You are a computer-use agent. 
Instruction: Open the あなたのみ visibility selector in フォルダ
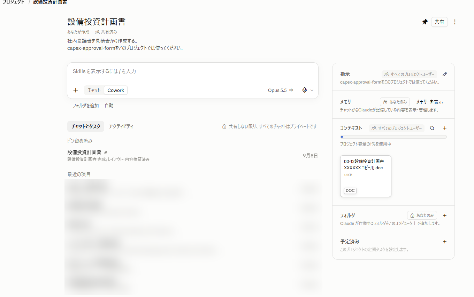(422, 216)
